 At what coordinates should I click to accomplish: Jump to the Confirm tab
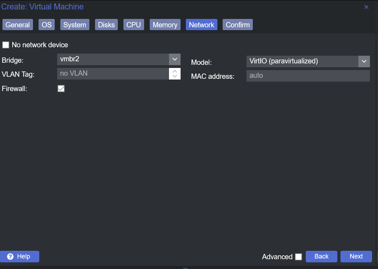point(238,25)
